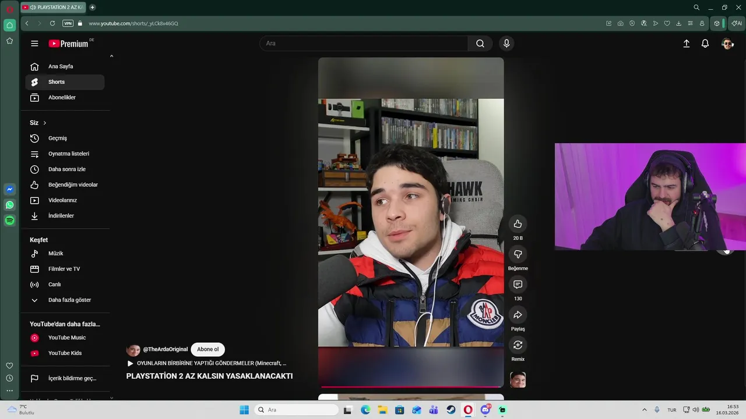Open Opera snapshot camera icon
This screenshot has width=746, height=419.
pyautogui.click(x=621, y=23)
